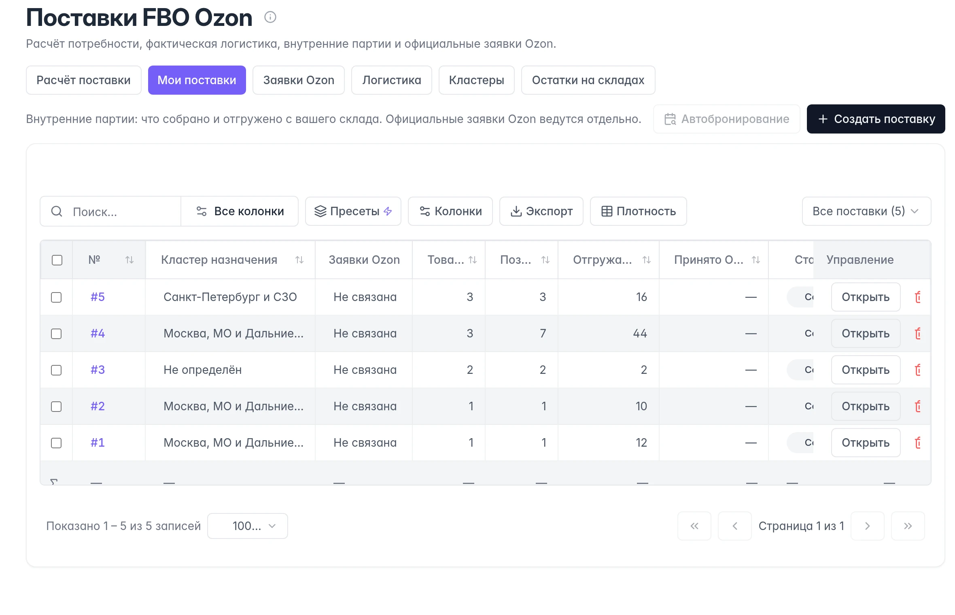
Task: Switch to Расчёт поставки tab
Action: tap(84, 80)
